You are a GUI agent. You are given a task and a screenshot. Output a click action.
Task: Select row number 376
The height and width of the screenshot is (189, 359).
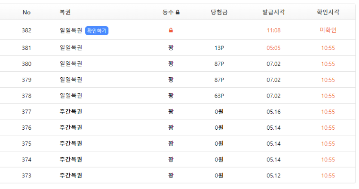(x=27, y=128)
